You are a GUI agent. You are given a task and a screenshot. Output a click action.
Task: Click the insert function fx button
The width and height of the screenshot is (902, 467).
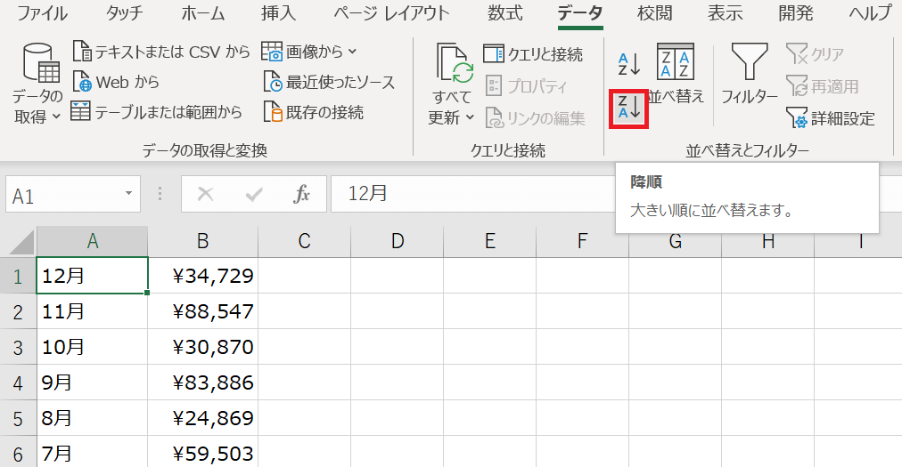click(301, 194)
